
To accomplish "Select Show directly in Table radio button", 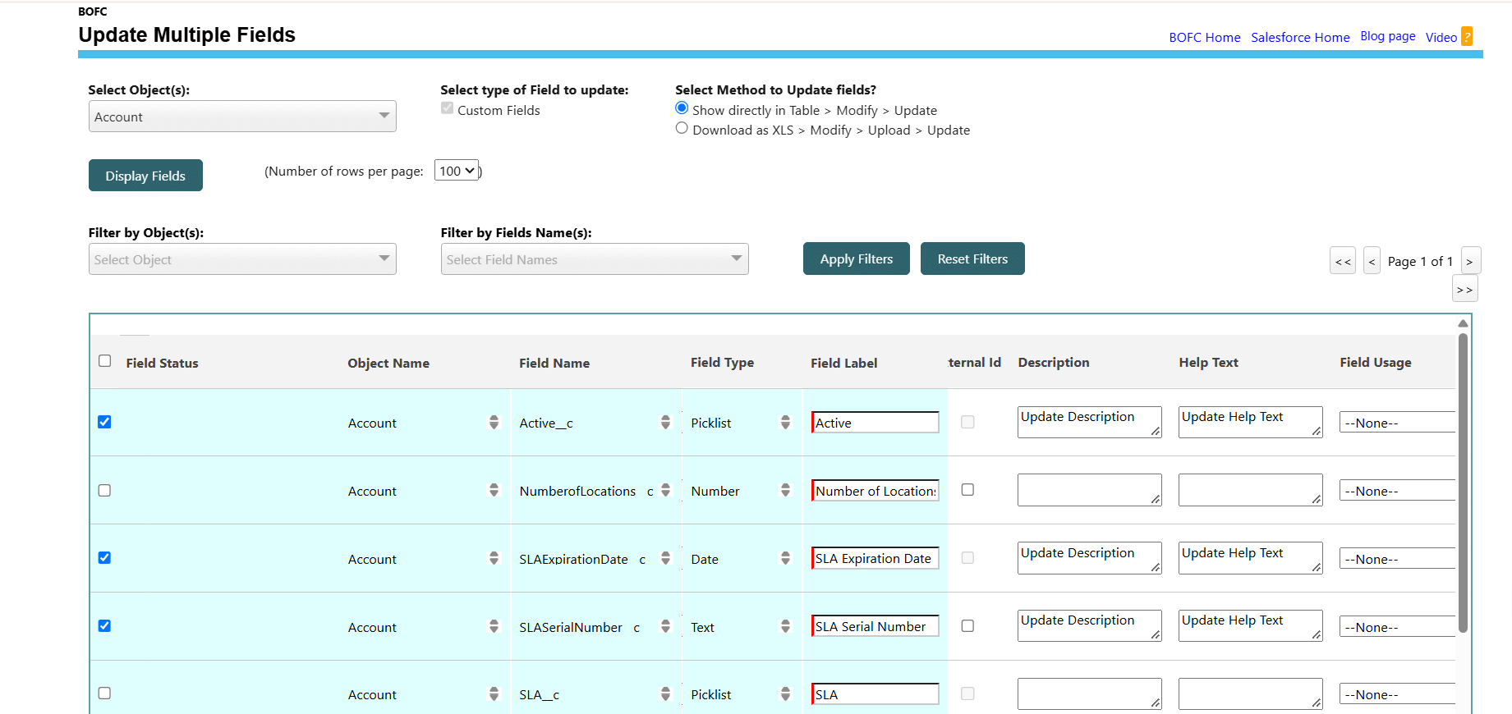I will coord(682,108).
